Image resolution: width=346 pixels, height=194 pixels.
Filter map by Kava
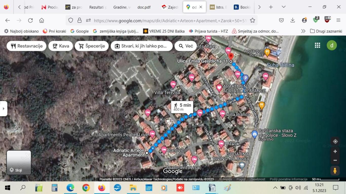61,46
